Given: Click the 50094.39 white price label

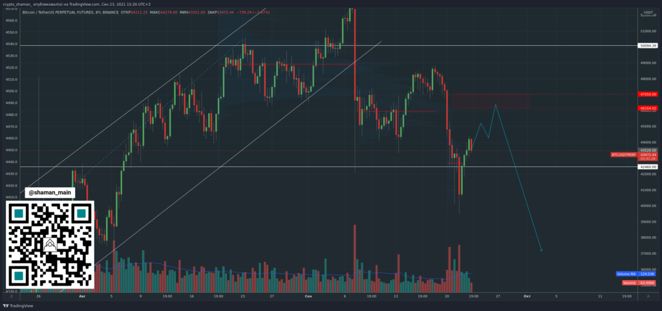Looking at the screenshot, I should (646, 46).
